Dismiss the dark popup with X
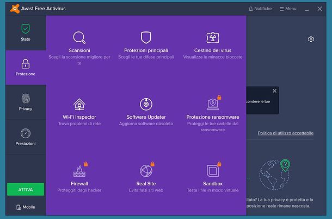 click(x=274, y=91)
